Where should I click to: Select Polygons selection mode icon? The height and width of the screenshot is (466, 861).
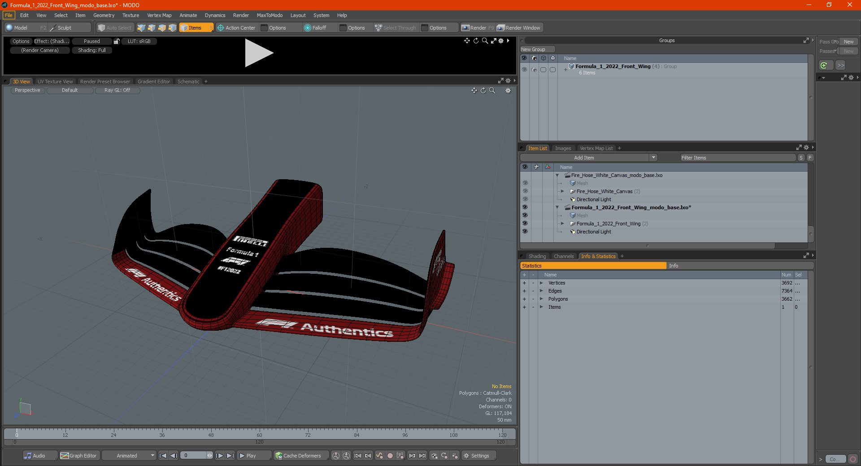point(162,28)
